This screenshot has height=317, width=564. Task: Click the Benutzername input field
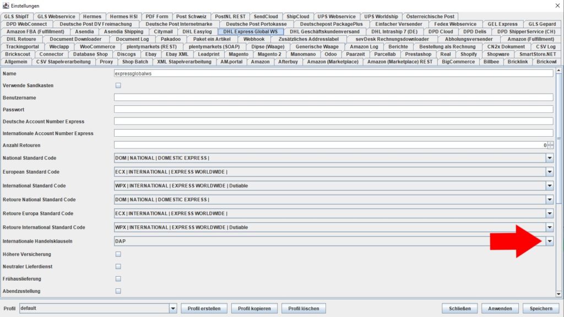(x=333, y=97)
